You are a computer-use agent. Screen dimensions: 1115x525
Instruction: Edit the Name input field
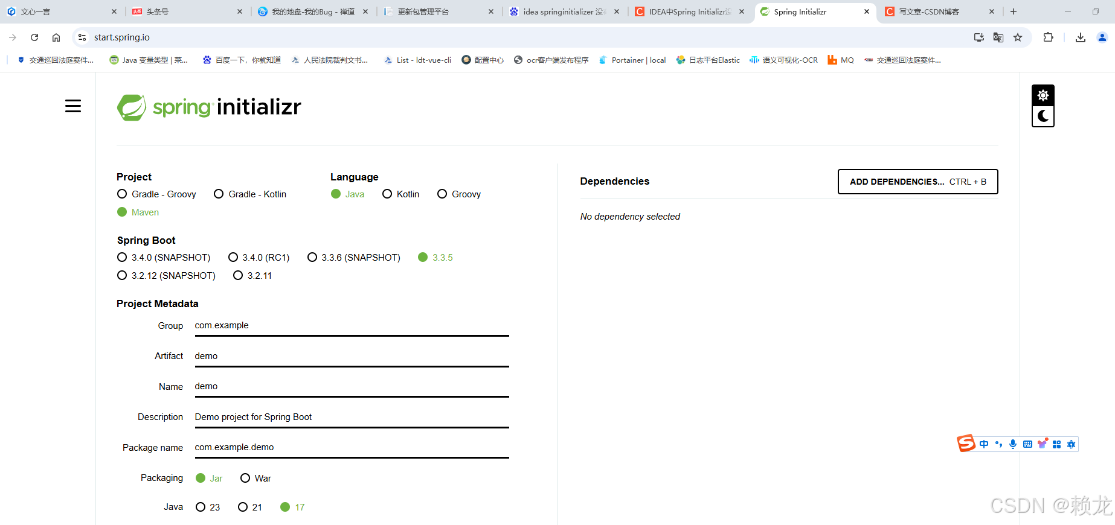[x=352, y=386]
